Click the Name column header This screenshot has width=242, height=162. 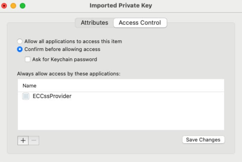point(29,86)
